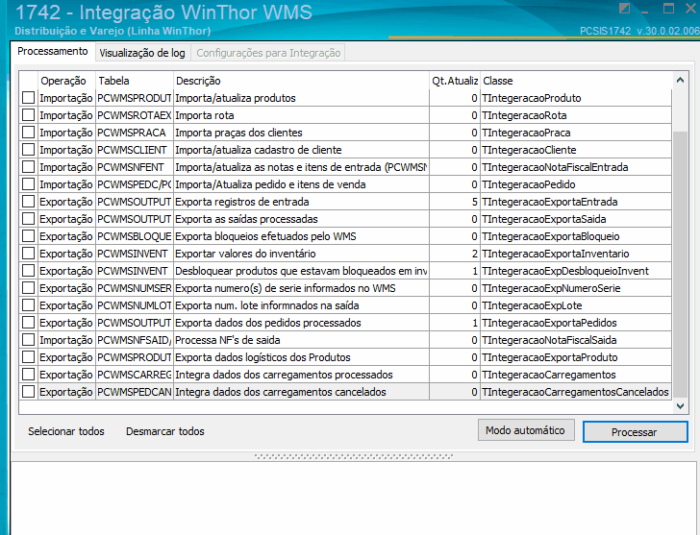Select the TIntegeracaoExportaBloqueio cell
Image resolution: width=700 pixels, height=535 pixels.
click(576, 236)
